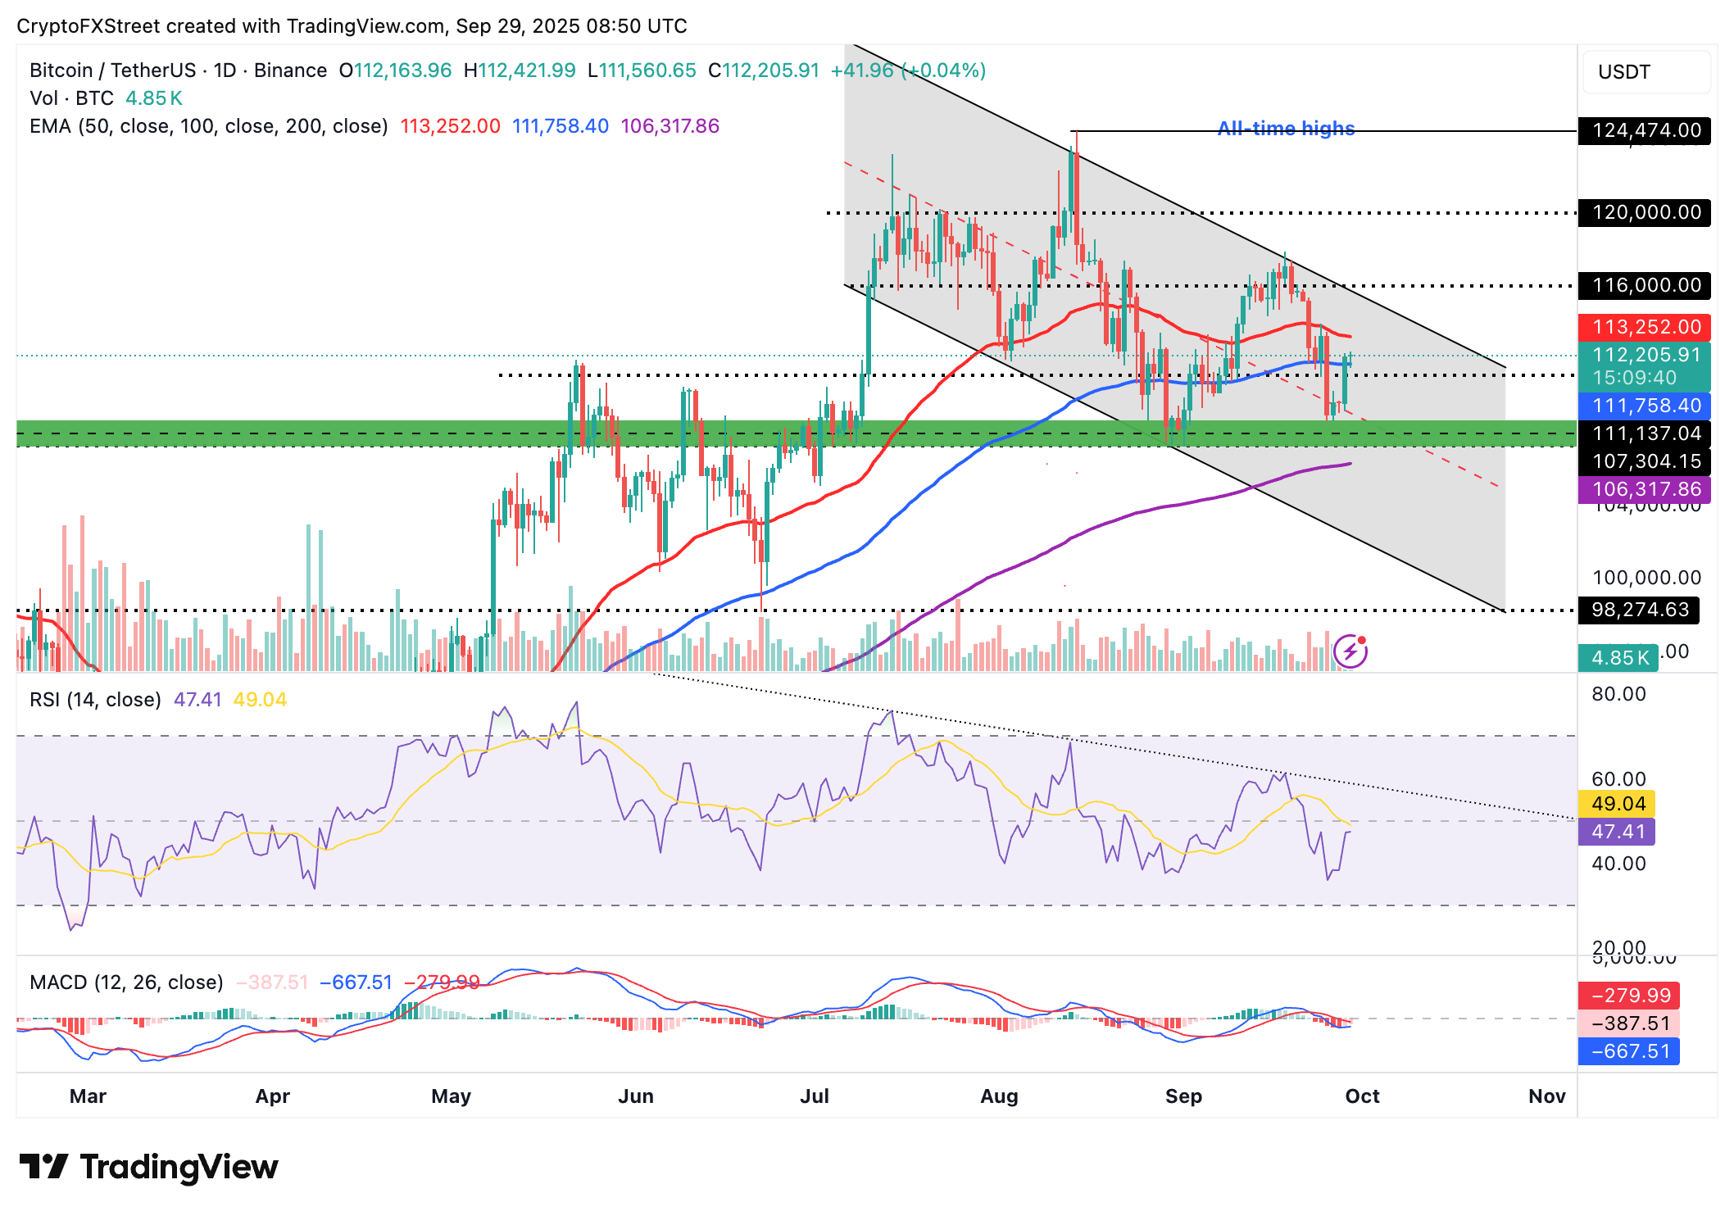The height and width of the screenshot is (1216, 1734).
Task: Toggle the MACD (12, 26, close) legend
Action: click(126, 982)
